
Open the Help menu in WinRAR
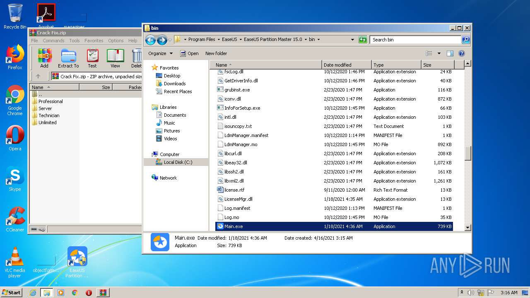click(132, 41)
